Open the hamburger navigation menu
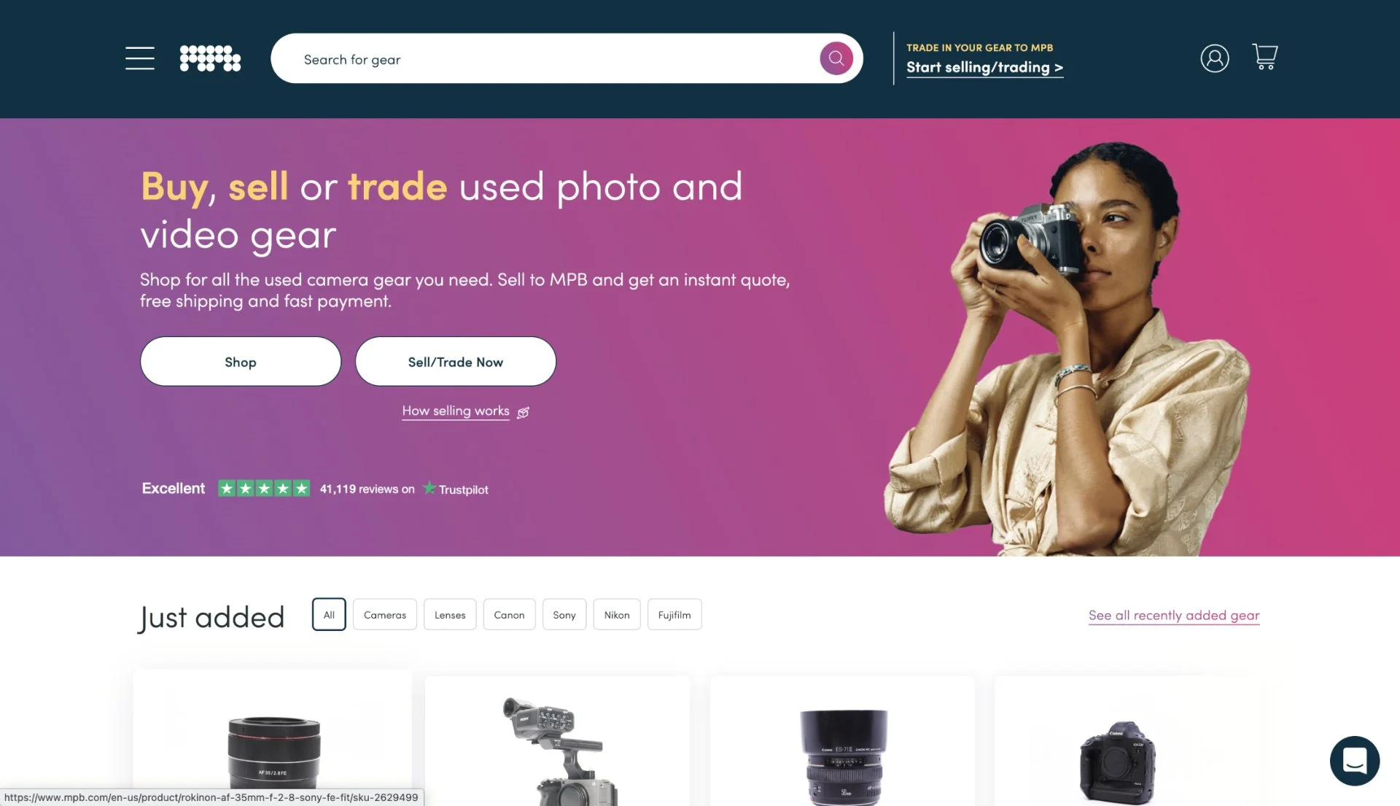Image resolution: width=1400 pixels, height=806 pixels. tap(139, 58)
